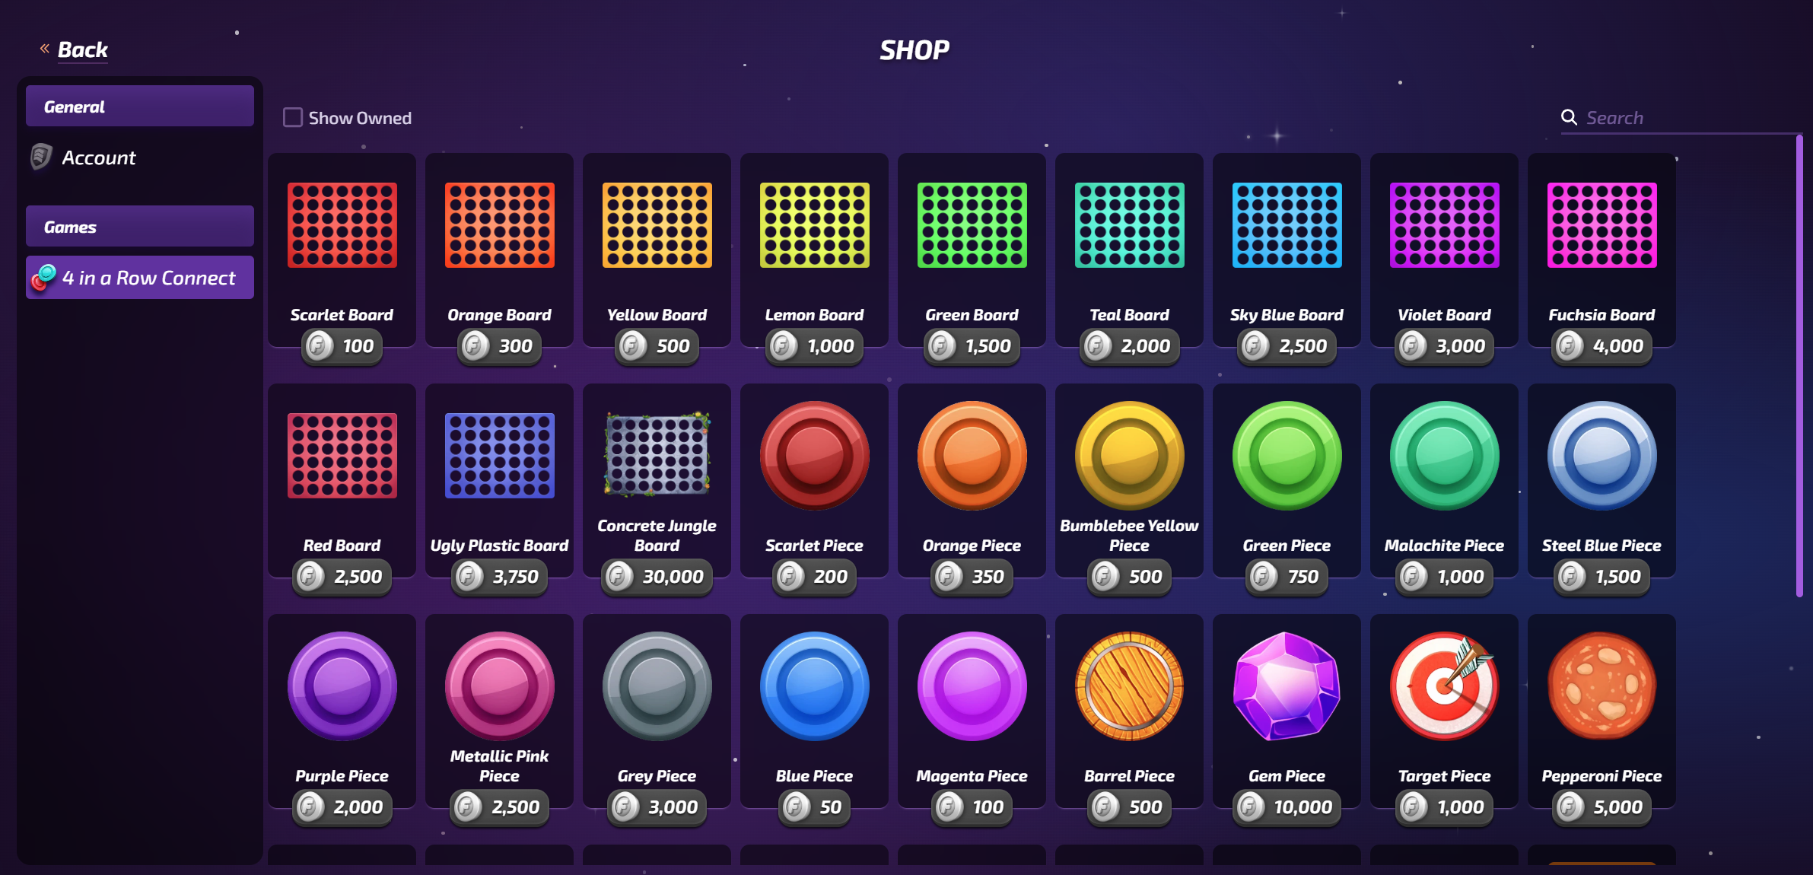Select the Ugly Plastic Board thumbnail

(x=499, y=455)
